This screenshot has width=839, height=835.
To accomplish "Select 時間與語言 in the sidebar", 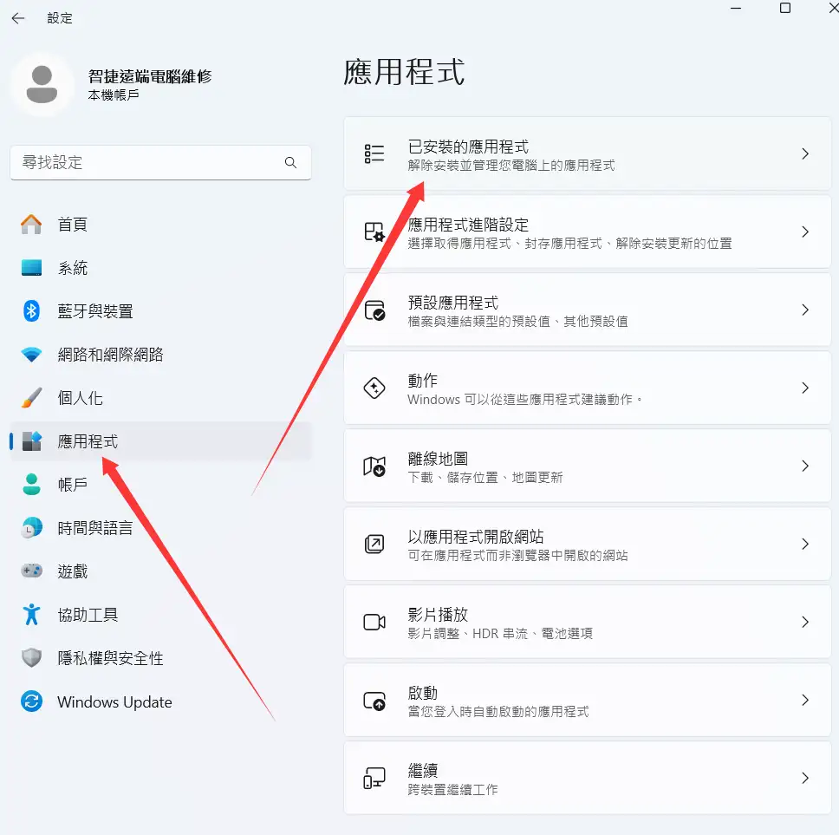I will point(160,528).
